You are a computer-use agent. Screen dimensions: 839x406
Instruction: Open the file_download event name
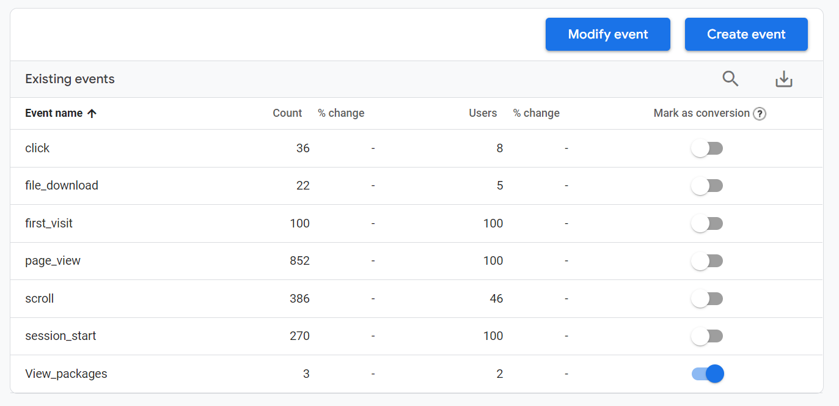pos(62,186)
